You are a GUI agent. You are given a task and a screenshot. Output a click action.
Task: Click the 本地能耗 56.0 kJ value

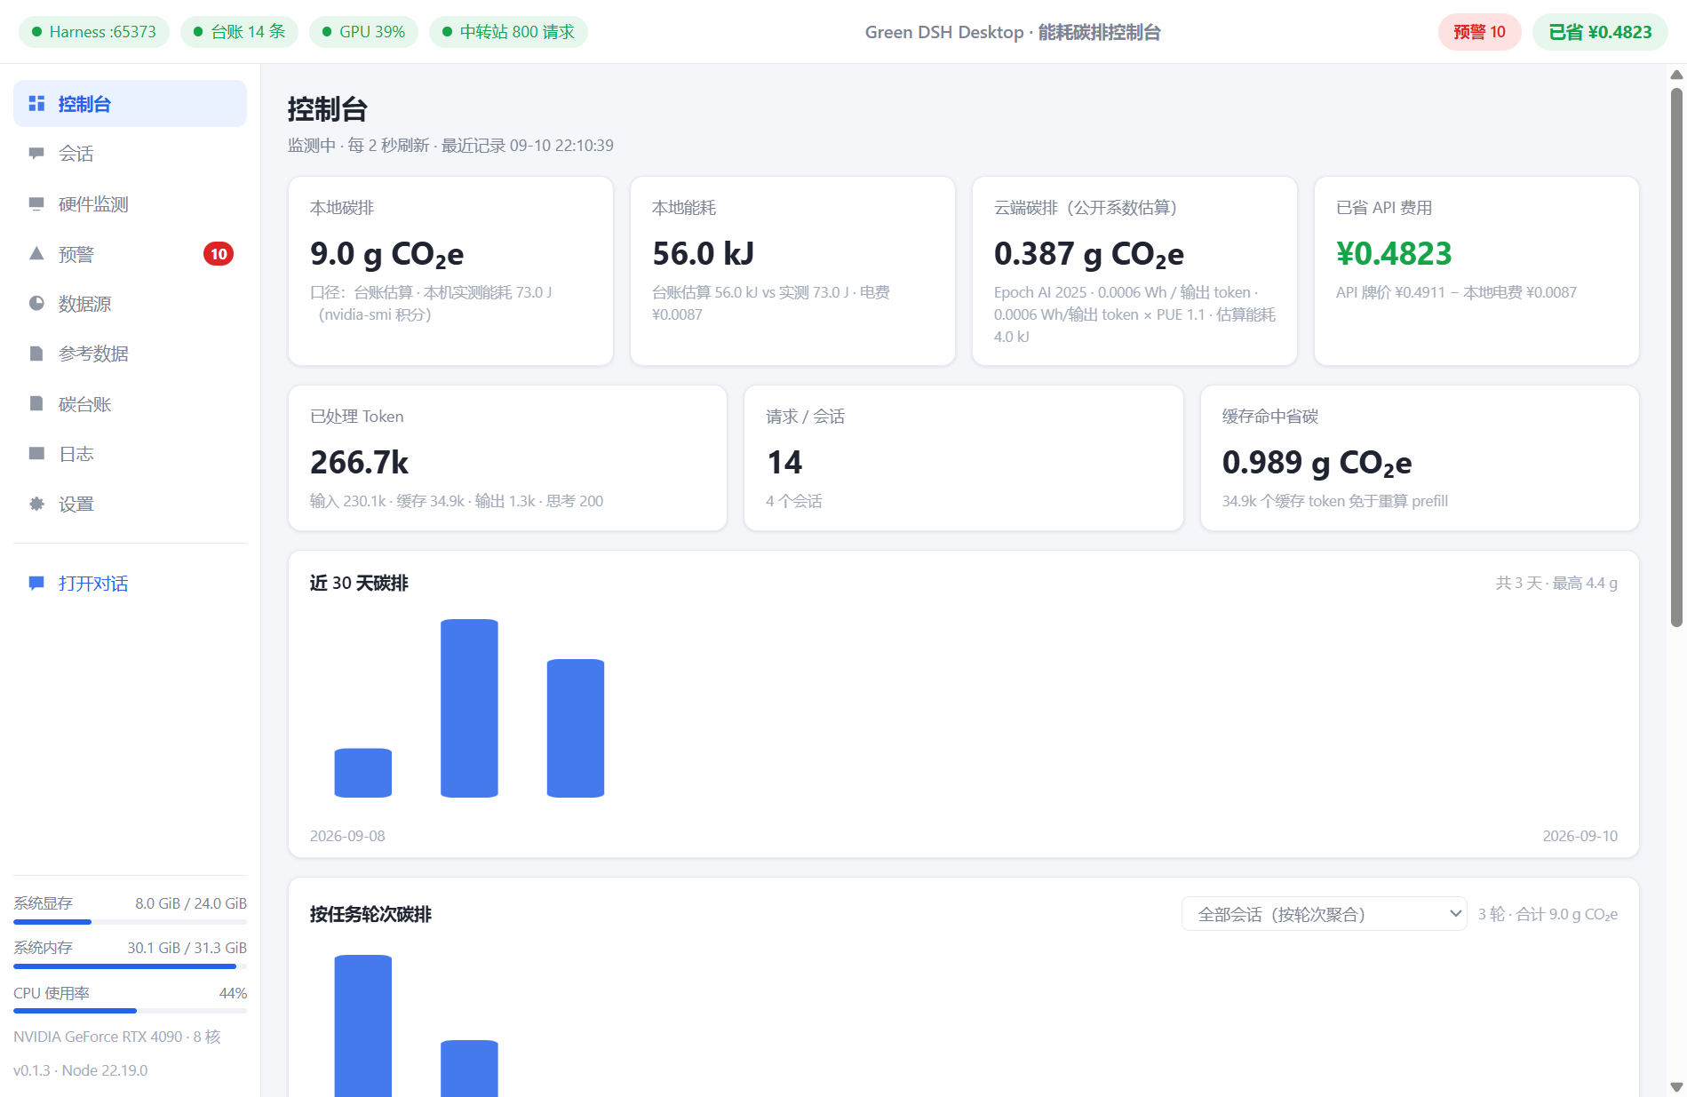click(703, 254)
